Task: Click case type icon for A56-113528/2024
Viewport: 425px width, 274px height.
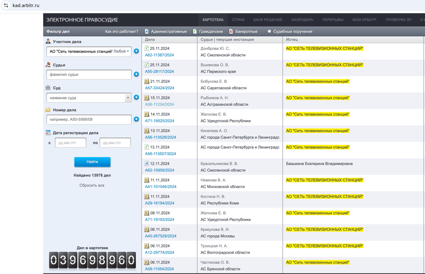Action: [147, 131]
